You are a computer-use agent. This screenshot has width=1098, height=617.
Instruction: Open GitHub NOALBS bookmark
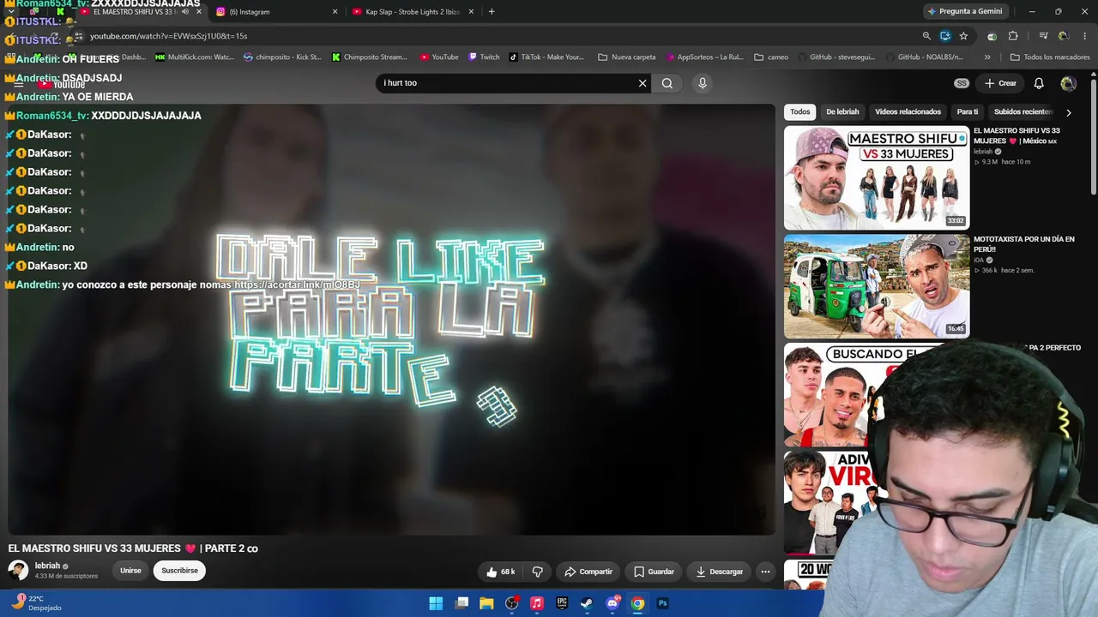[x=926, y=57]
